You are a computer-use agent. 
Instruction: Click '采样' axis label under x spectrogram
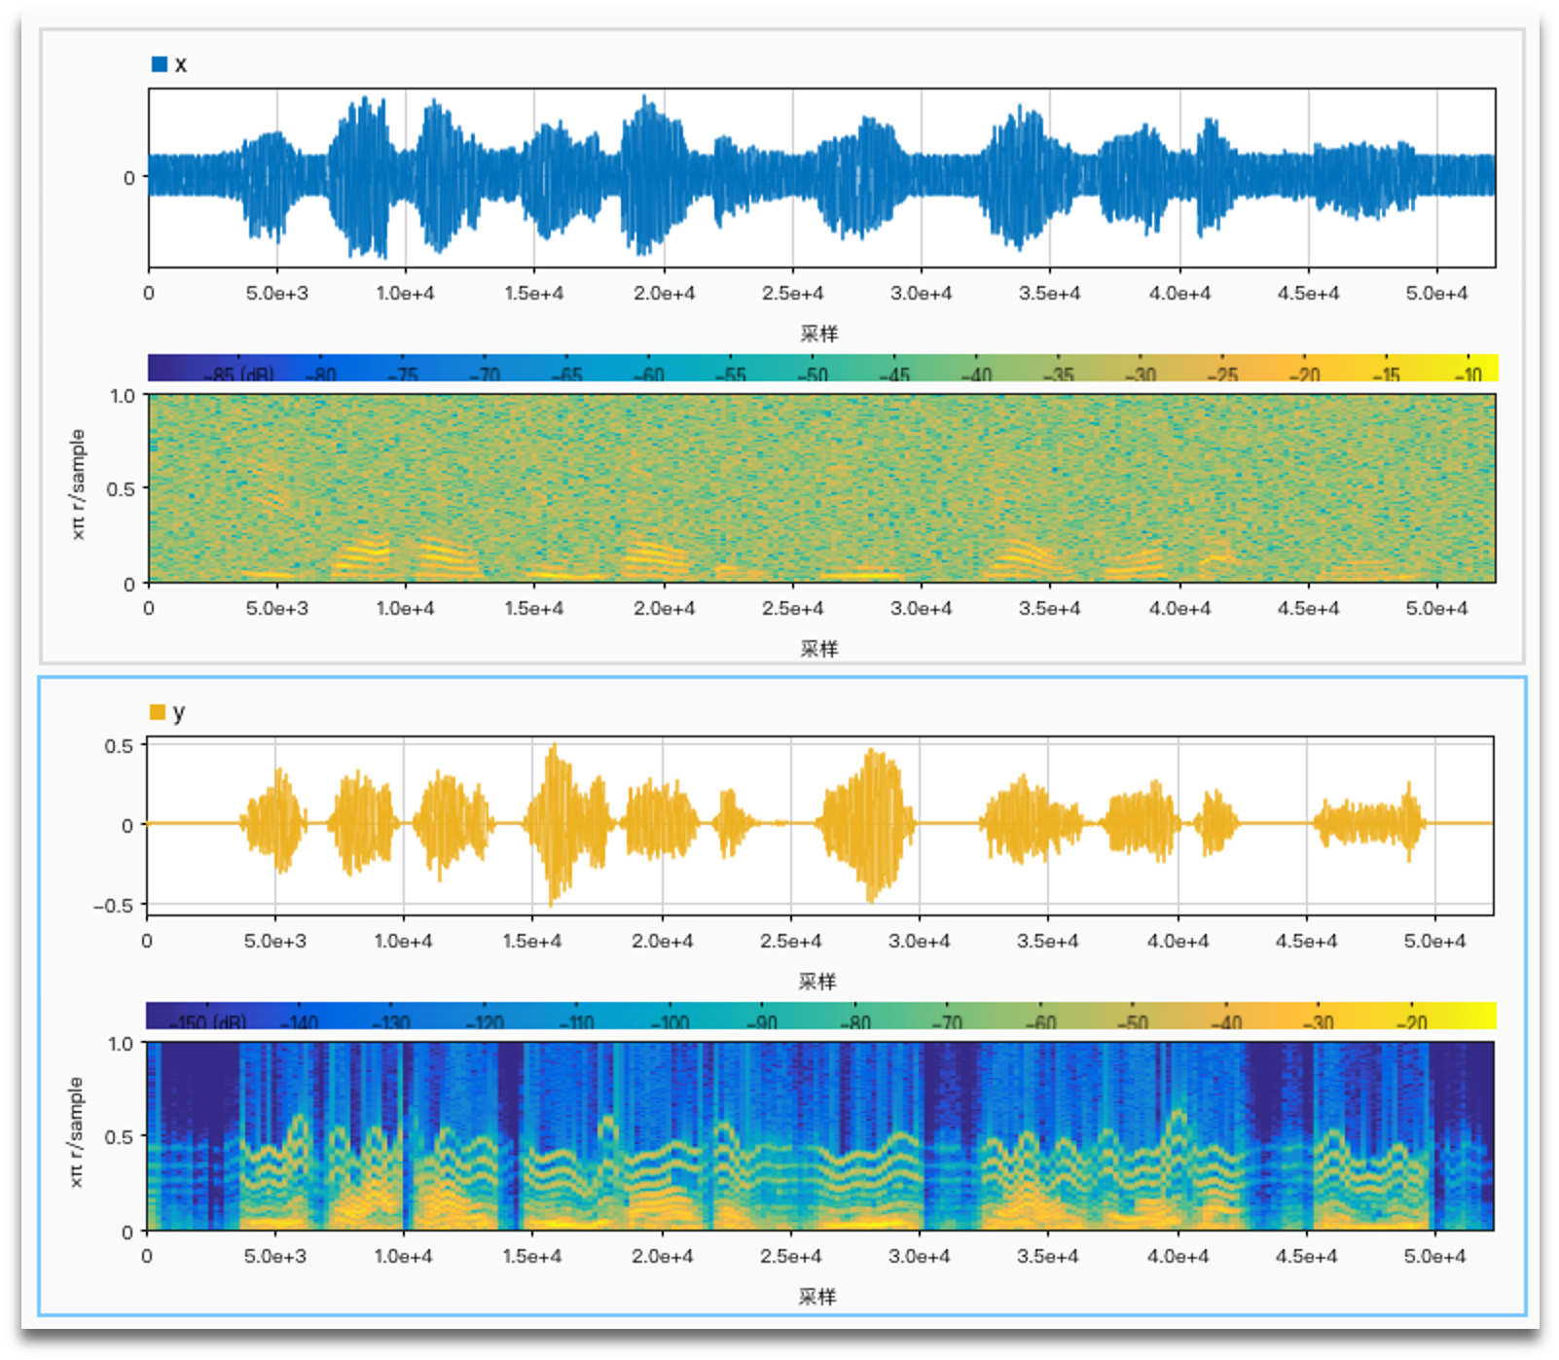coord(819,649)
